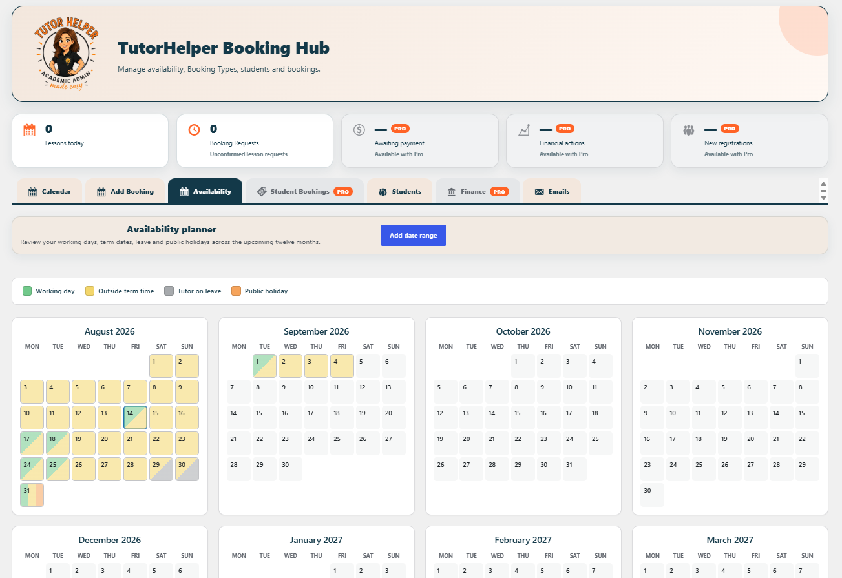Open the Student Bookings tab
Image resolution: width=842 pixels, height=578 pixels.
[x=304, y=191]
